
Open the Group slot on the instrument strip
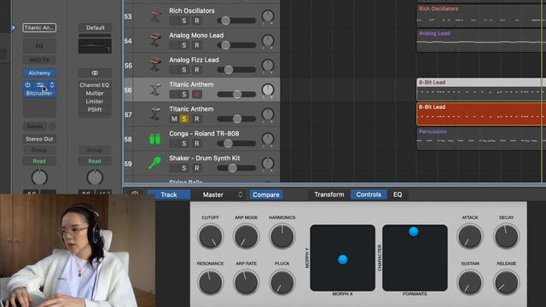coord(39,150)
